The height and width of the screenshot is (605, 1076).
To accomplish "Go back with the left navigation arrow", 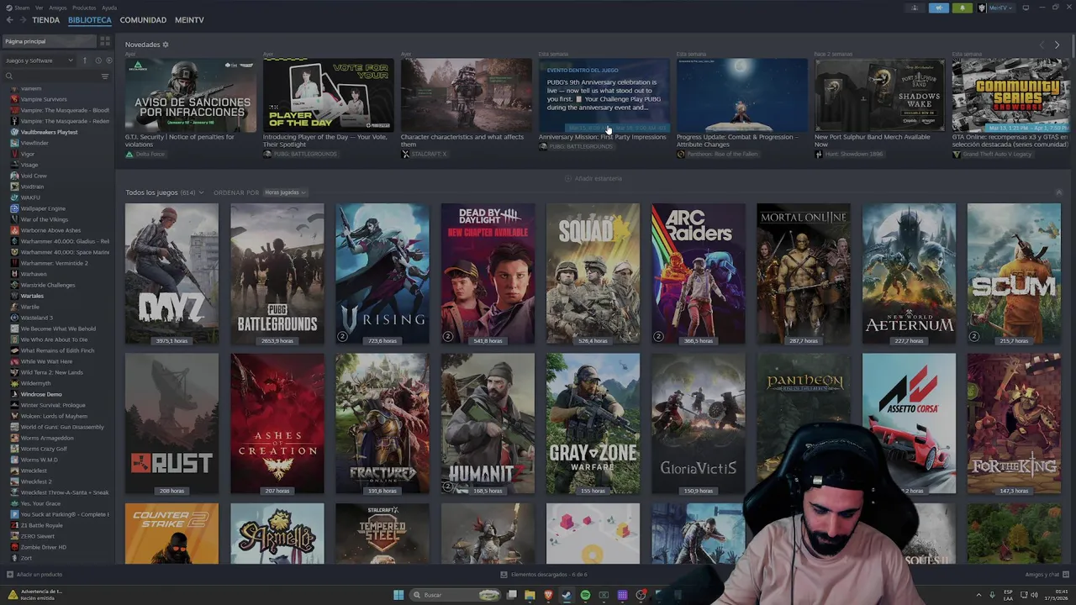I will 9,19.
